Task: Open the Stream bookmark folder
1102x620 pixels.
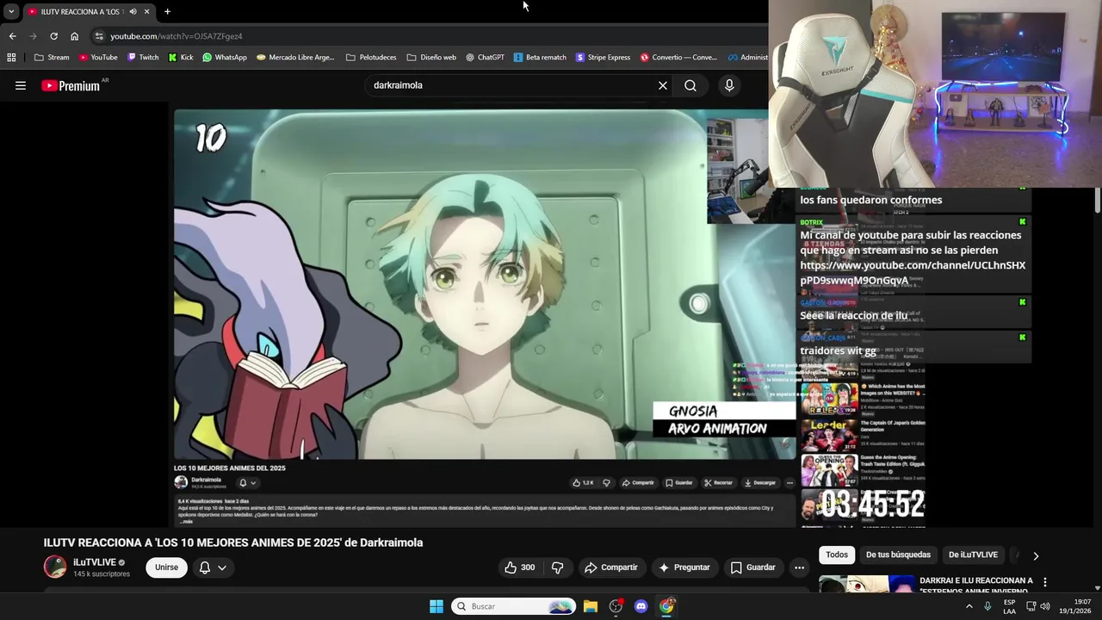Action: pos(52,58)
